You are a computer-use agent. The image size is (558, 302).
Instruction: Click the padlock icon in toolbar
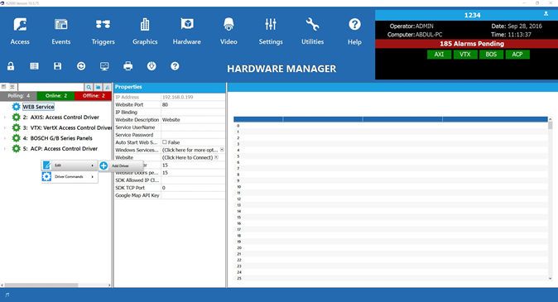(x=11, y=66)
